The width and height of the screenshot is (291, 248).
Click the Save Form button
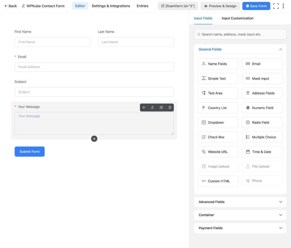pos(256,6)
